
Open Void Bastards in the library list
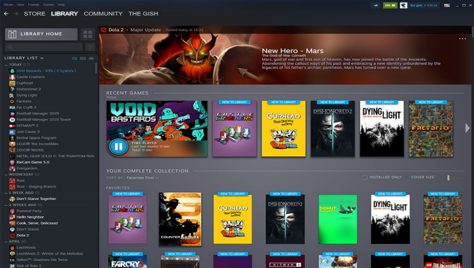click(x=46, y=71)
